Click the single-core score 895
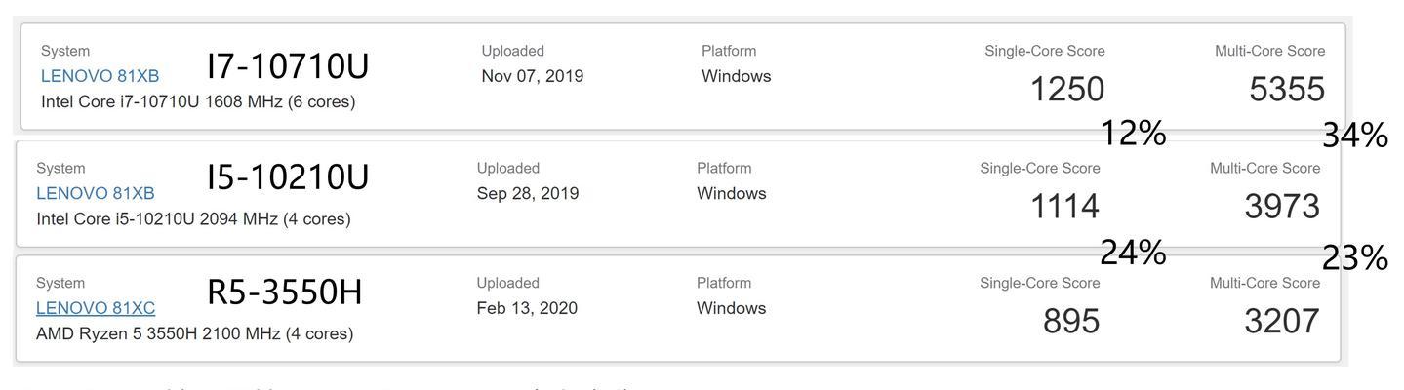Screen dimensions: 1404x390 (x=1071, y=322)
